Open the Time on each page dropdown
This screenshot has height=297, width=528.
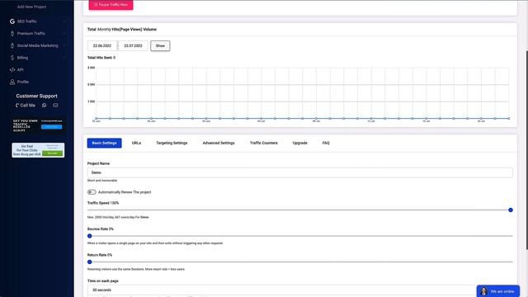(x=299, y=290)
